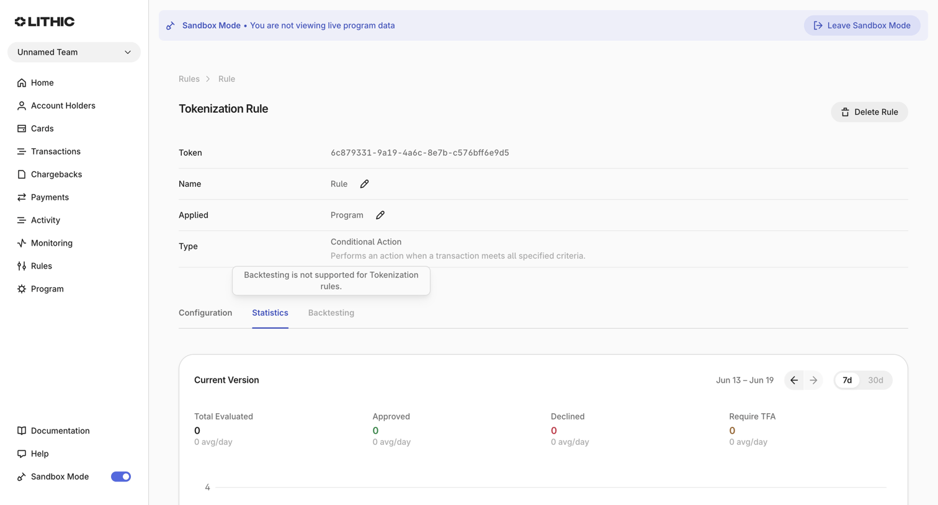Click the Total Evaluated statistic
This screenshot has width=938, height=505.
223,429
